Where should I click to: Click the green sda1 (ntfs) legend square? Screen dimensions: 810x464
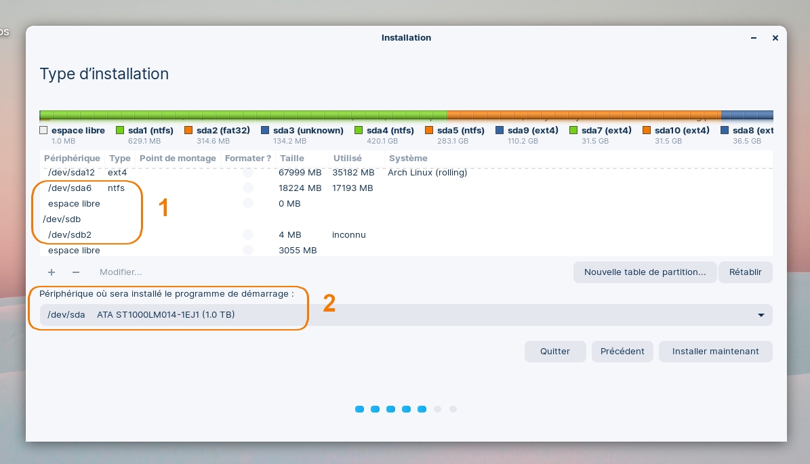click(120, 130)
